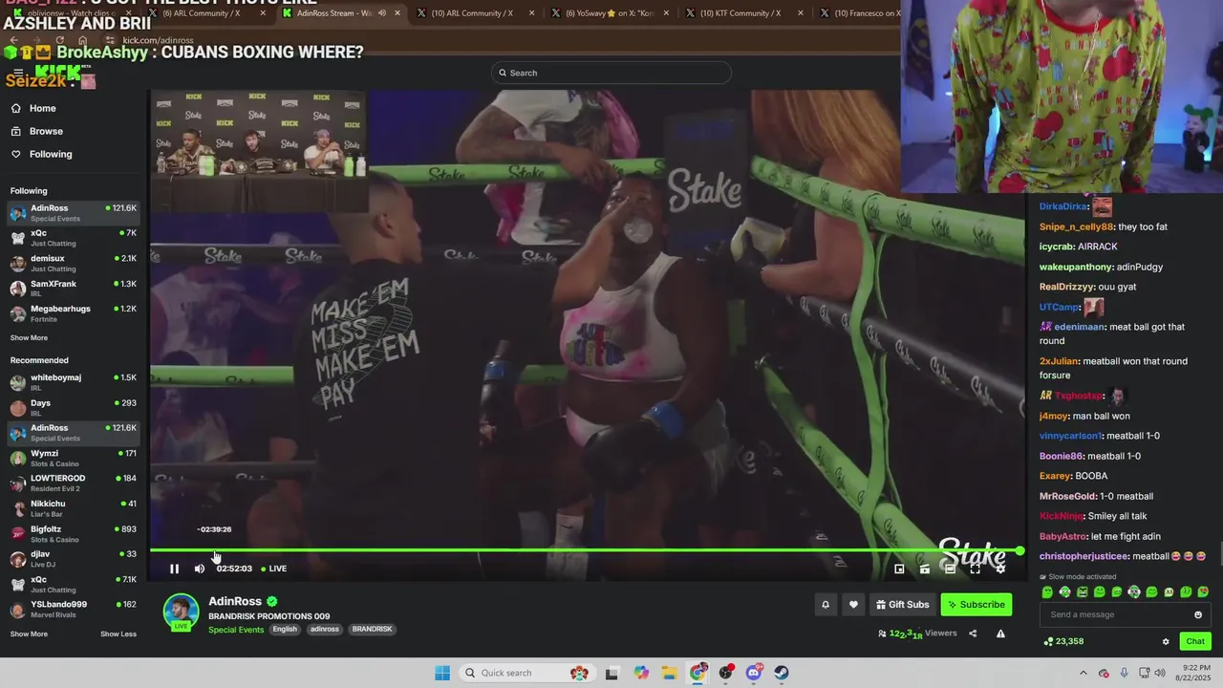Select the first green quick emote

coord(1047,592)
